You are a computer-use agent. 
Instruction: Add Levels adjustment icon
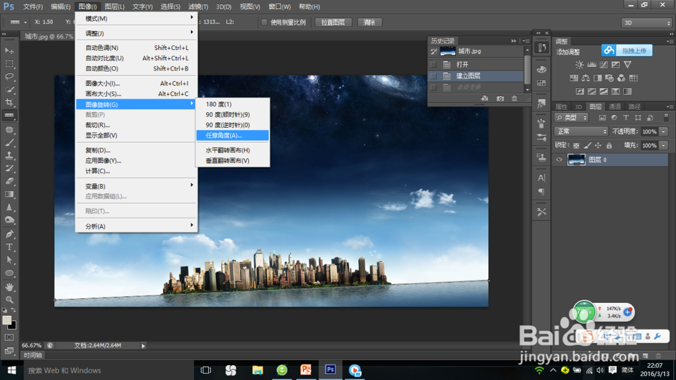(591, 65)
